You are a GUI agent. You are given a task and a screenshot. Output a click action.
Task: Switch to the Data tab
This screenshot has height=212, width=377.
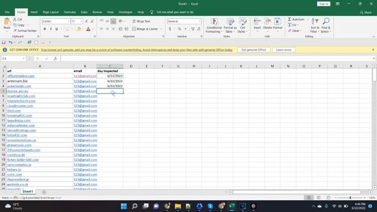tap(84, 12)
